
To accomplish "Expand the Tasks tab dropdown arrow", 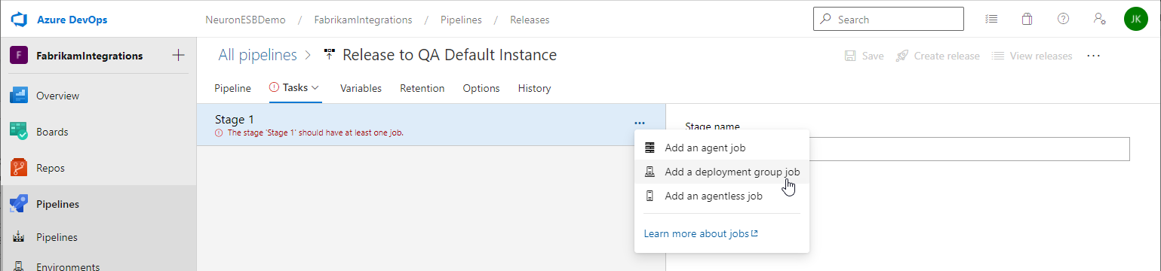I will click(x=315, y=88).
